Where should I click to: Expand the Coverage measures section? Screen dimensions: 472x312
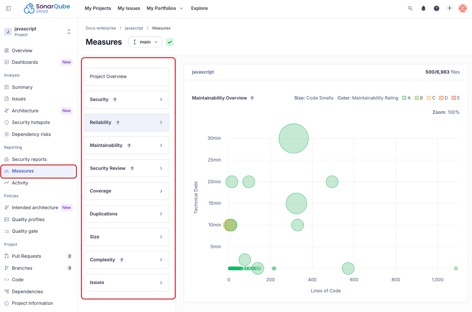point(126,191)
